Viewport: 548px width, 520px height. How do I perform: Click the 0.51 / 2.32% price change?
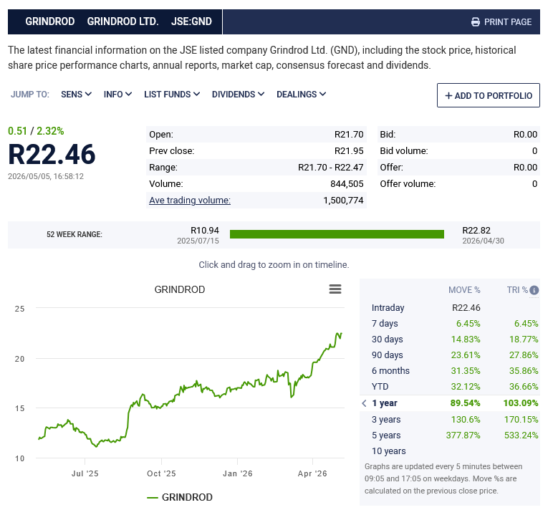click(36, 131)
